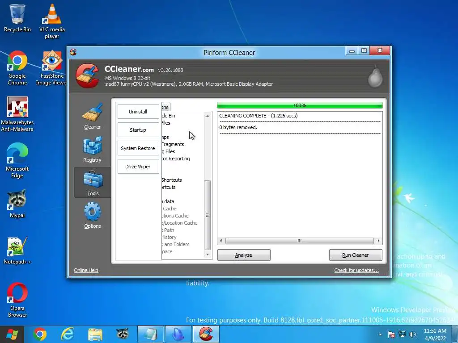Click Check for updates link
Screen dimensions: 458x343
(x=356, y=270)
